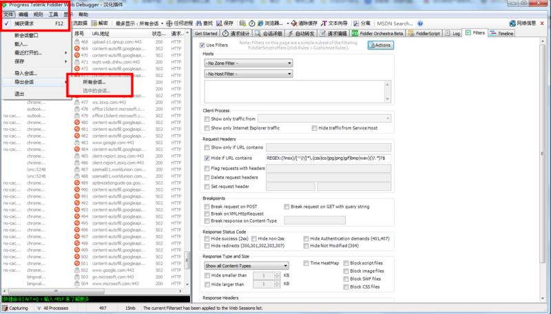Viewport: 551px width, 314px height.
Task: Expand the 保存 submenu in File menu
Action: pyautogui.click(x=35, y=61)
